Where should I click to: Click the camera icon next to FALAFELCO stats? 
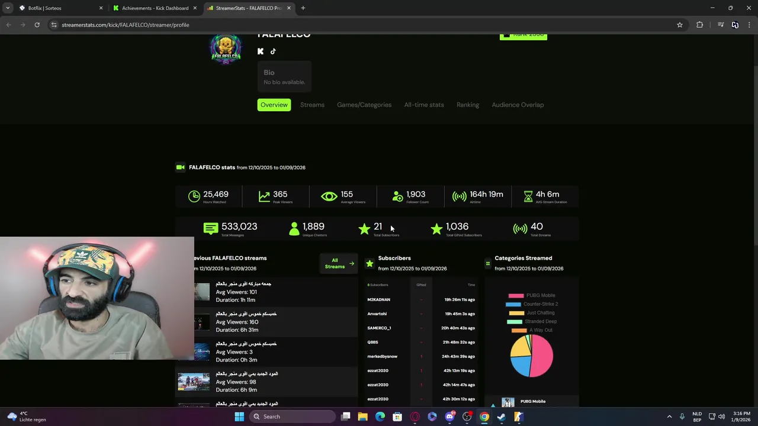point(181,167)
